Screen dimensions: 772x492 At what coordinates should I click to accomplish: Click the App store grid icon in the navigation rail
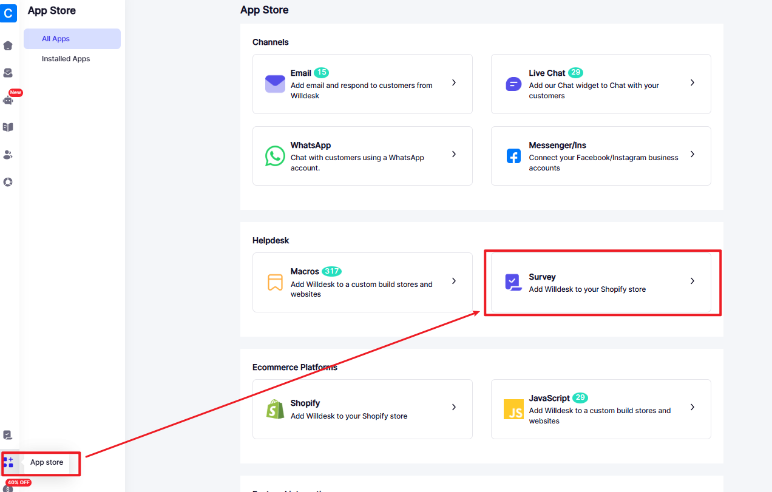(8, 462)
